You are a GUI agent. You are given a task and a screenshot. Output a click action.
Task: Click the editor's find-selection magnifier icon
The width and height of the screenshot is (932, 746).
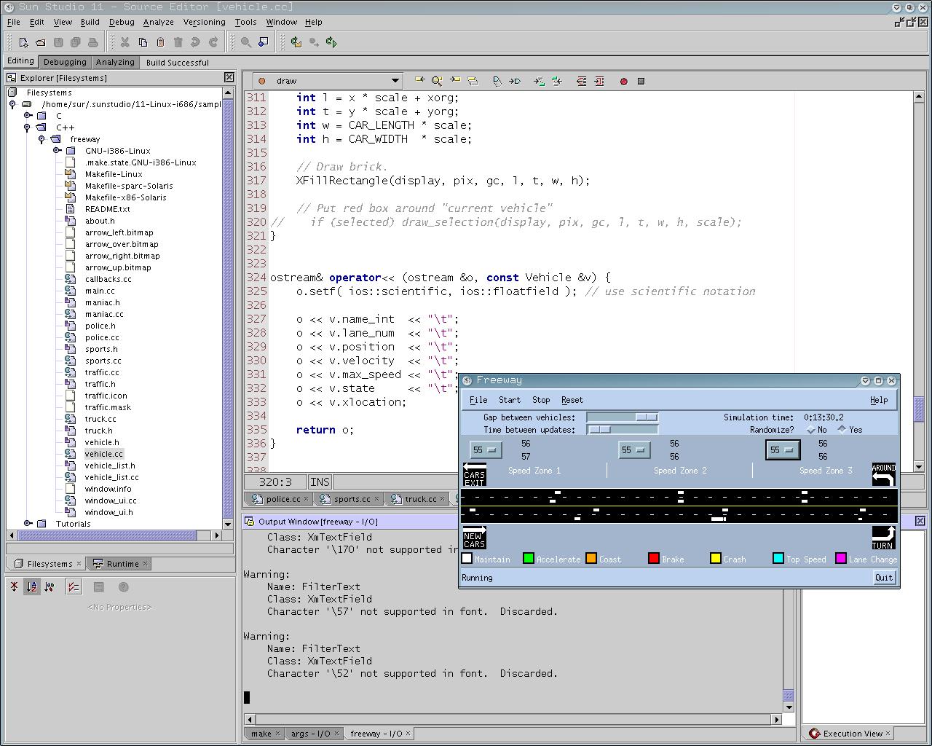(437, 81)
